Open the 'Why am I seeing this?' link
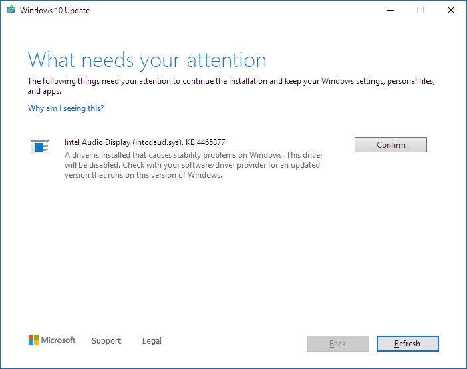The width and height of the screenshot is (467, 369). pos(66,108)
